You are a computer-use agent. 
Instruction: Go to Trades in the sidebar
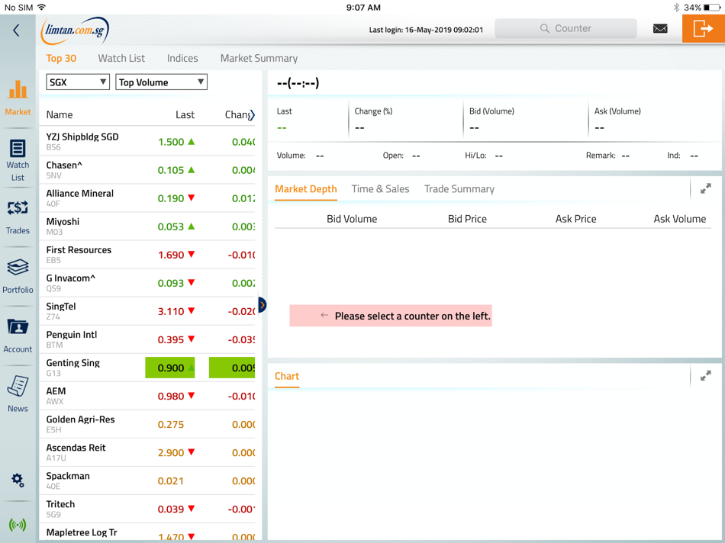(18, 217)
